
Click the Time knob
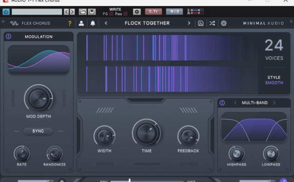[x=147, y=133]
